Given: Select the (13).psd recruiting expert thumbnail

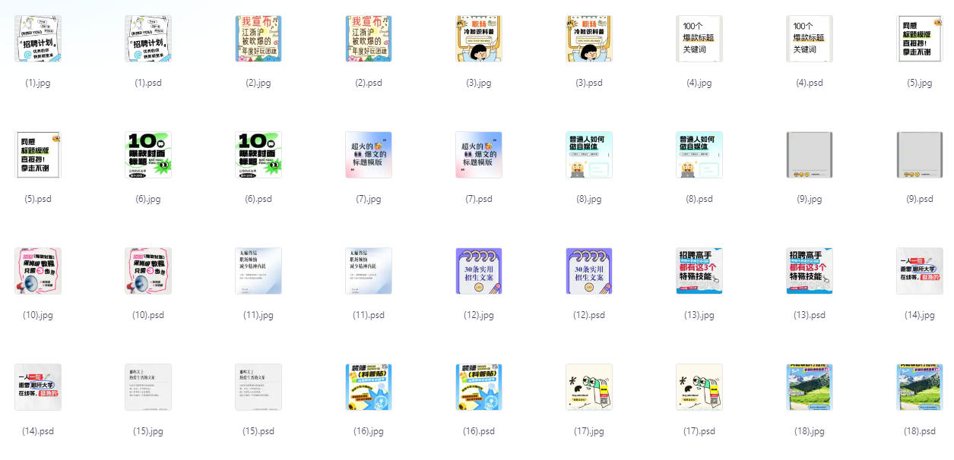Looking at the screenshot, I should [x=810, y=271].
